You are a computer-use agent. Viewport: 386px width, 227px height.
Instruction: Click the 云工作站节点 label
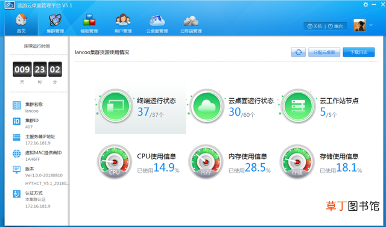[339, 101]
